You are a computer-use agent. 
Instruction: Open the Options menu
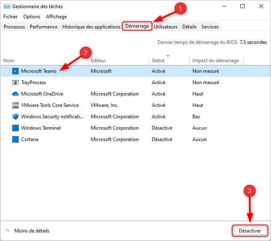point(32,17)
